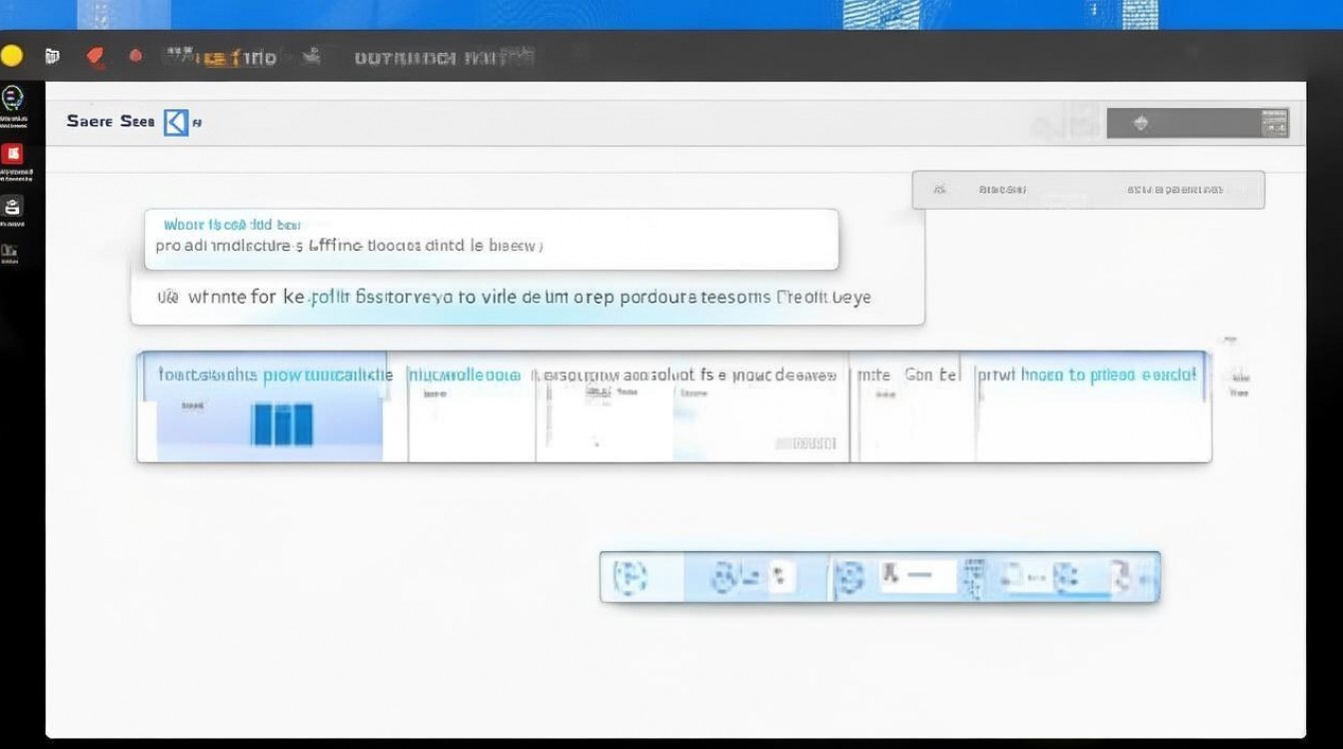Click the gray bar below the top-right gray box
1343x749 pixels.
tap(1087, 189)
